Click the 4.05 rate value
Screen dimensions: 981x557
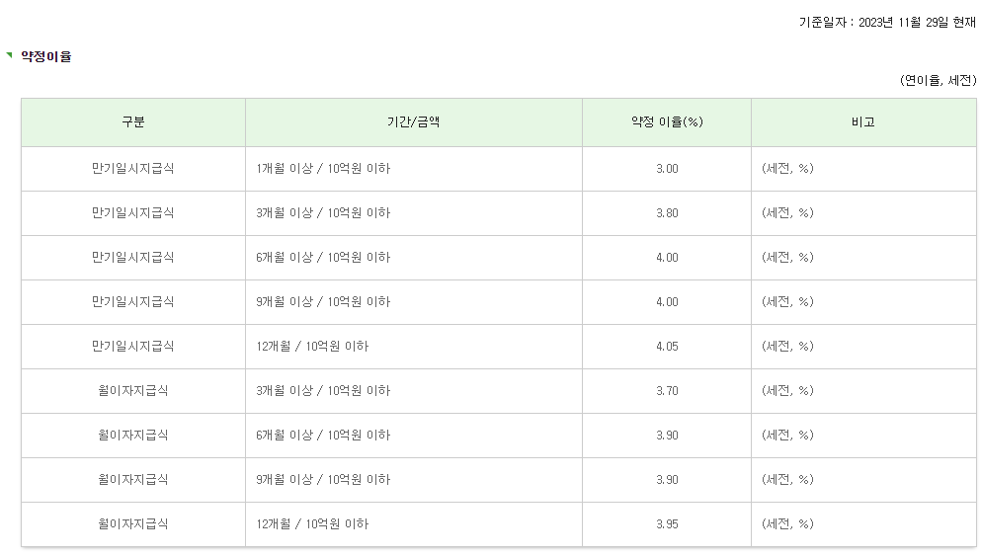click(667, 347)
